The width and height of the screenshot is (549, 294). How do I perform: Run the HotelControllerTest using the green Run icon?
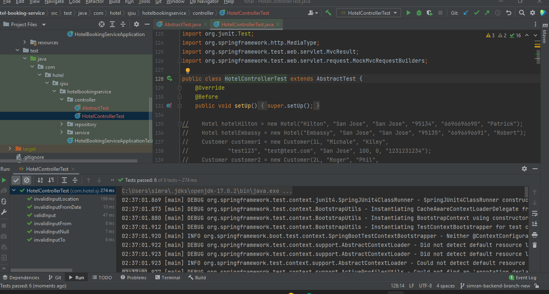point(408,13)
